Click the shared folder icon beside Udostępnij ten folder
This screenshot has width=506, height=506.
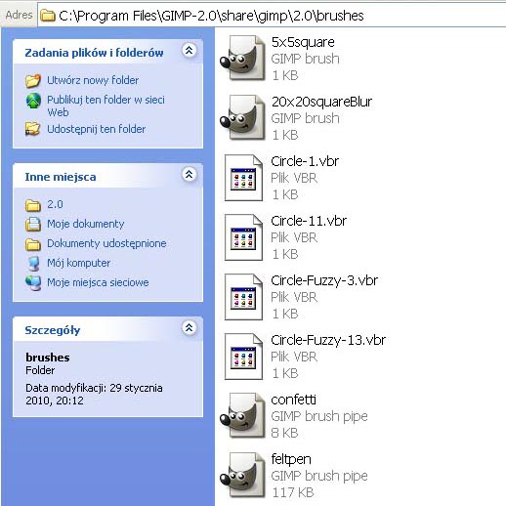pyautogui.click(x=33, y=129)
